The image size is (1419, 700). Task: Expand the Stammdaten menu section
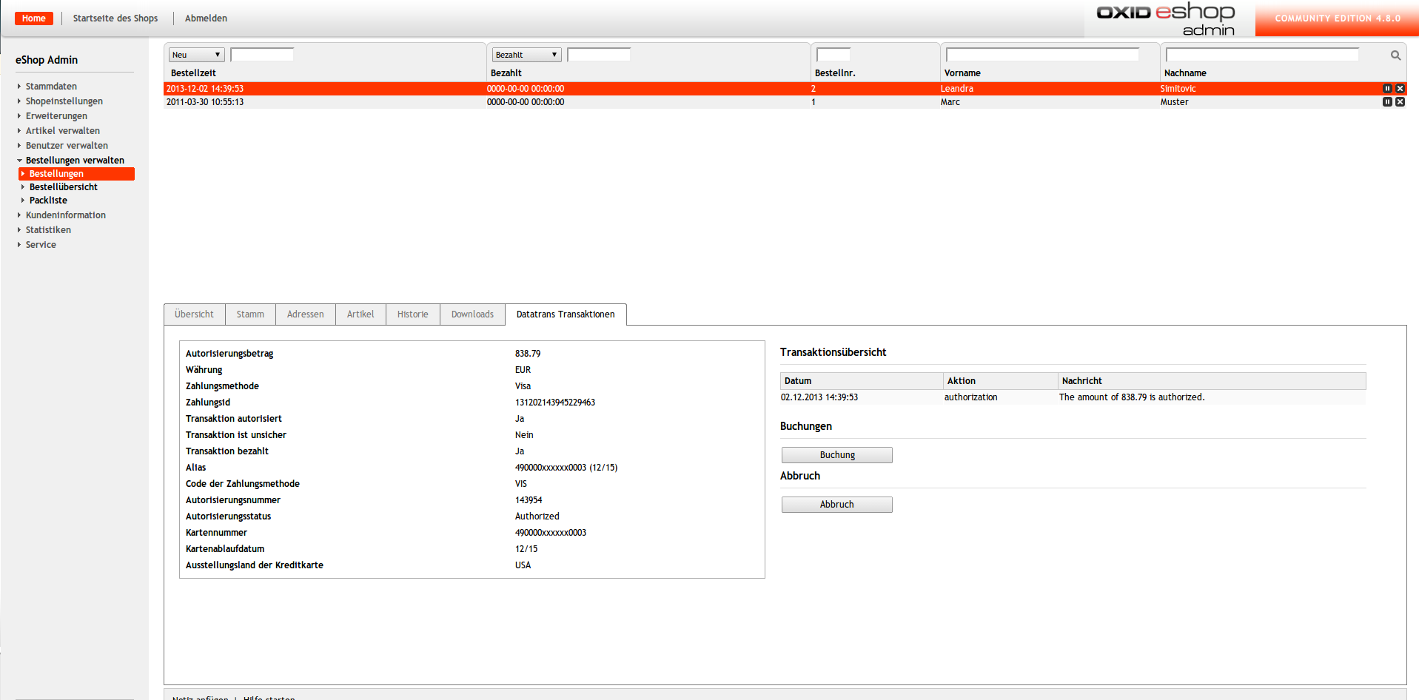tap(51, 87)
